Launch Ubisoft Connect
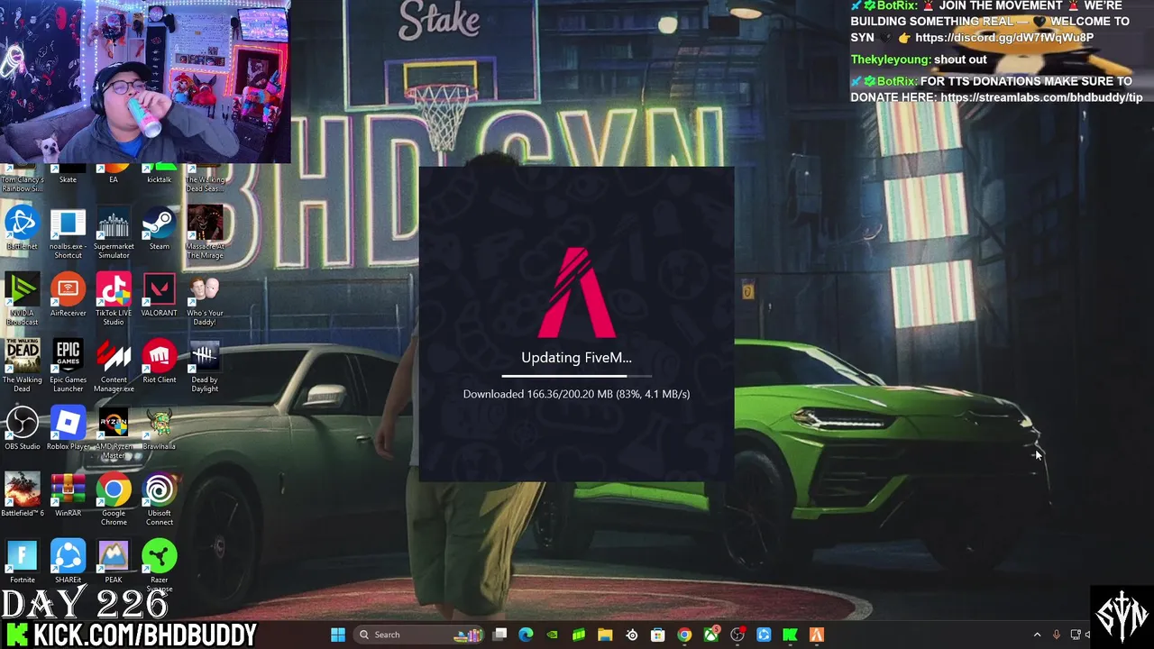 click(x=160, y=500)
